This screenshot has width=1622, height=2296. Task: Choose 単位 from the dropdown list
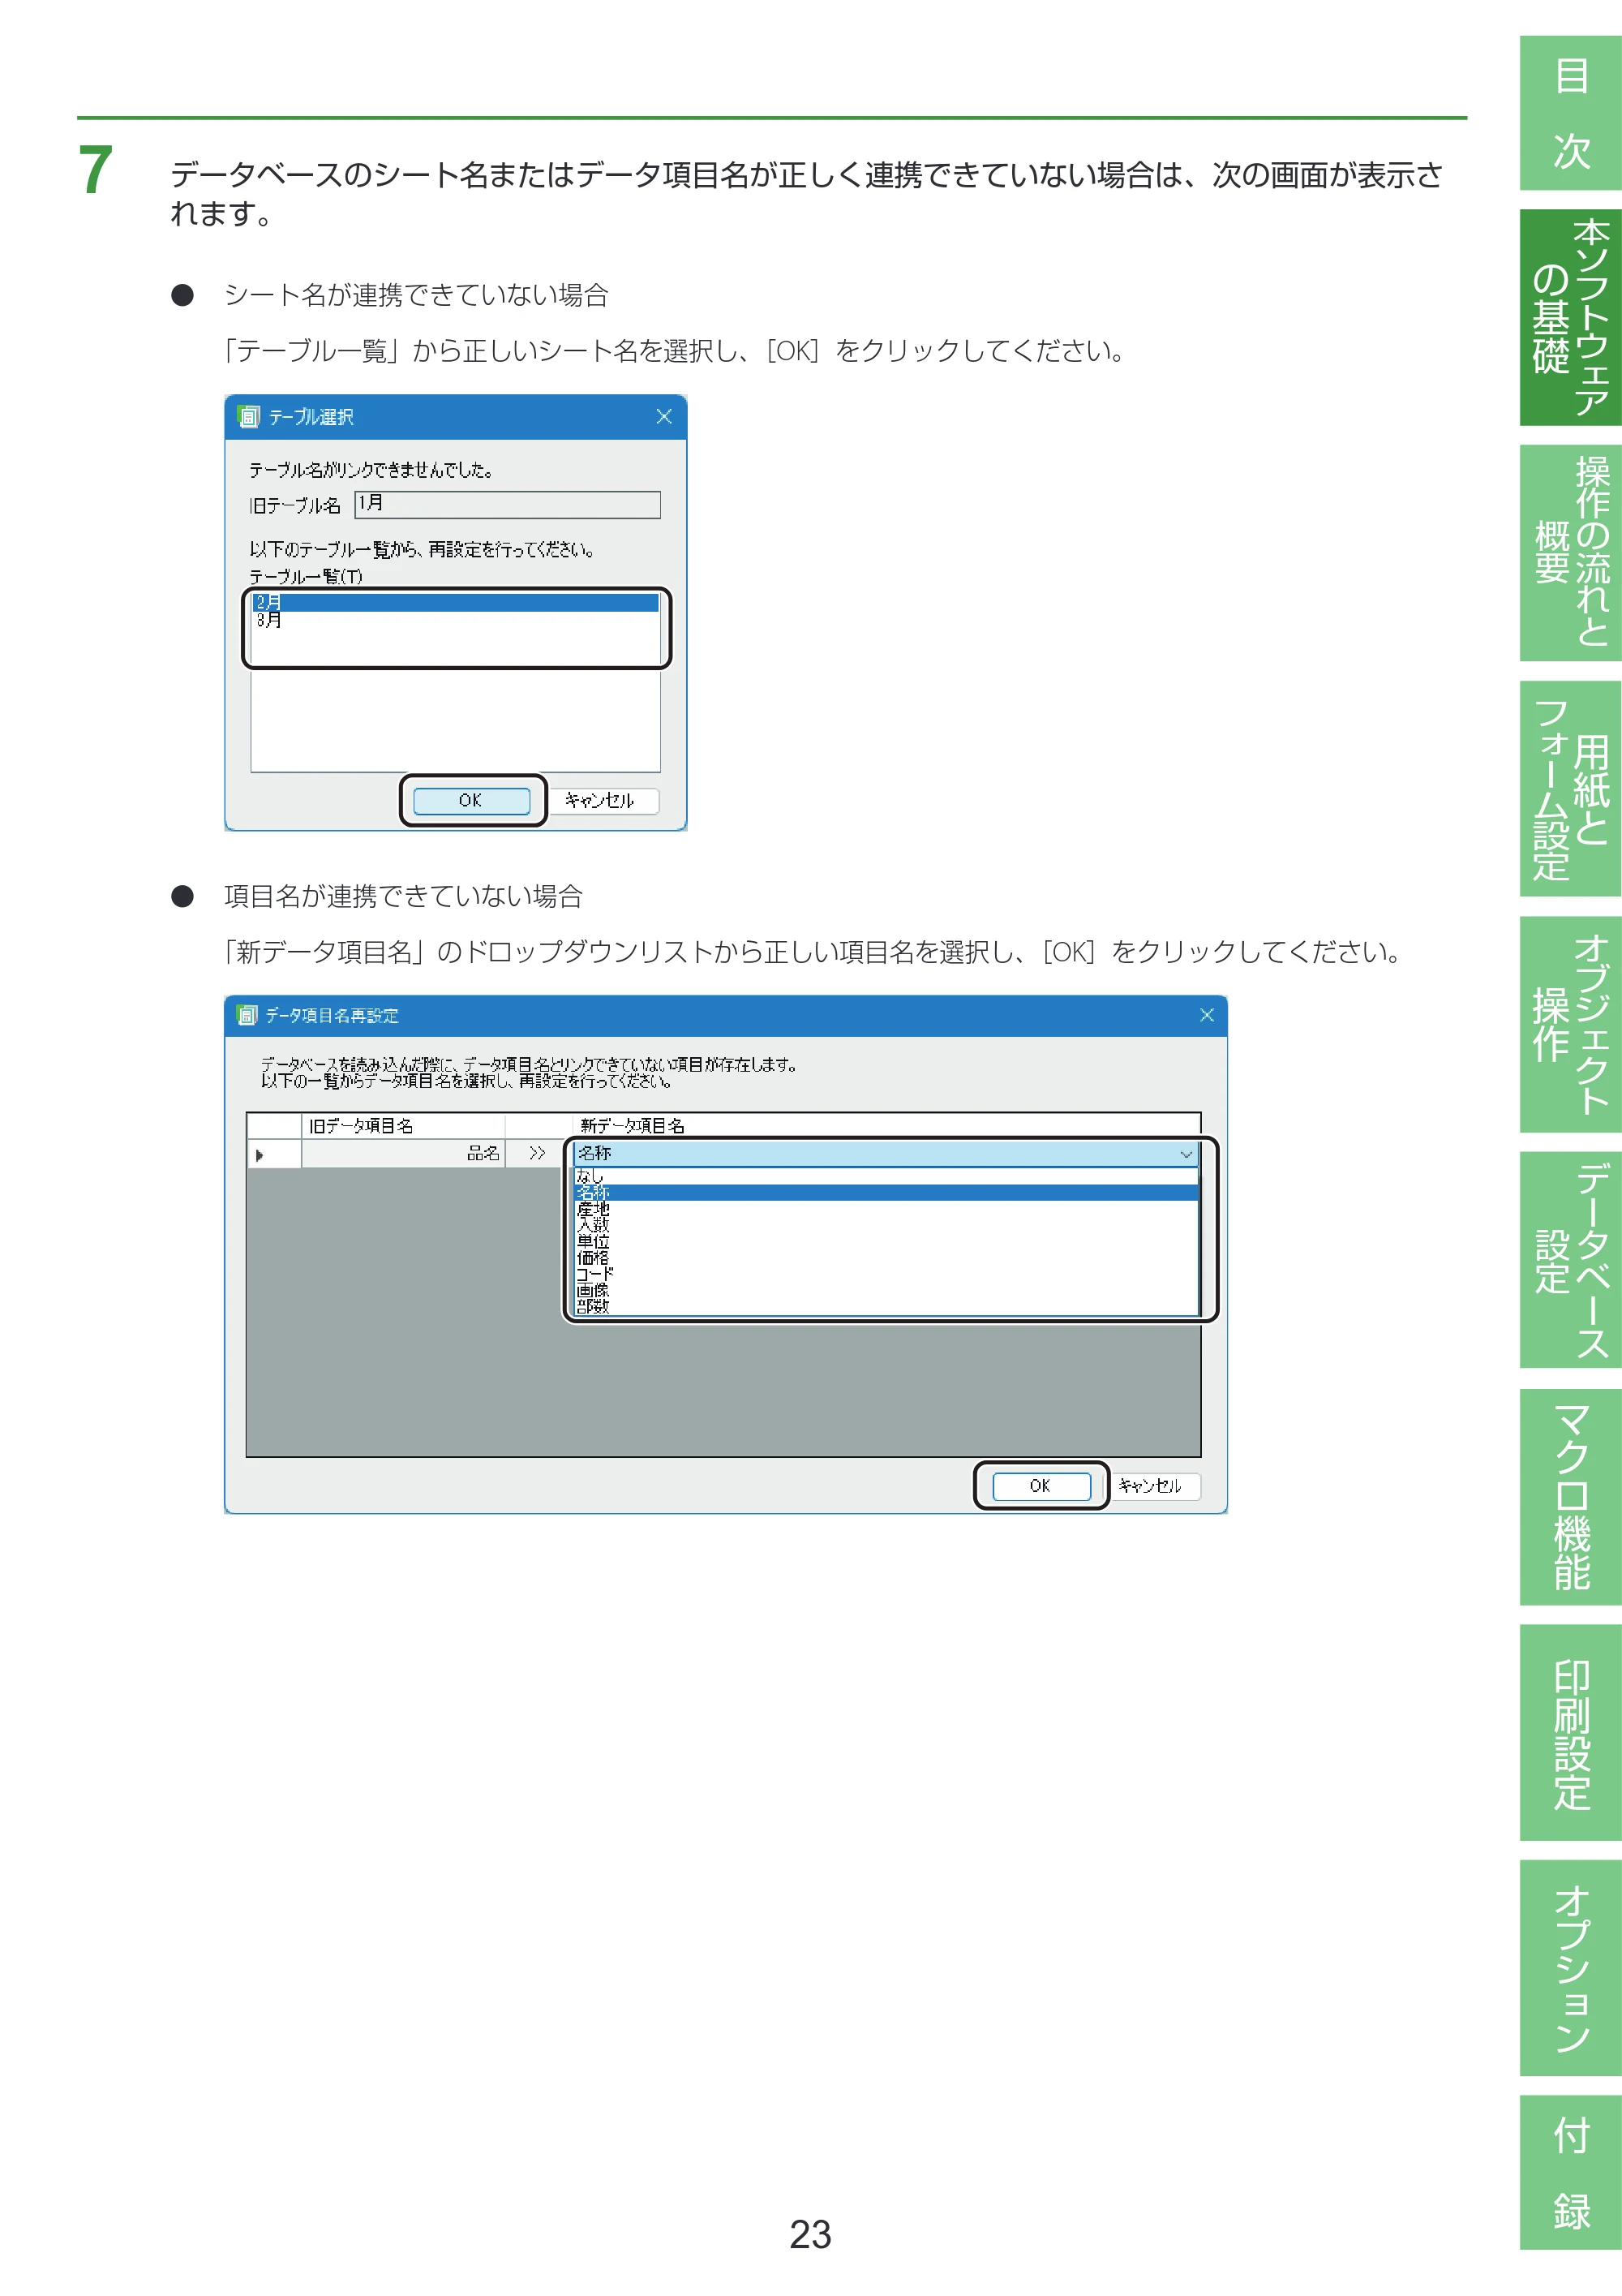pyautogui.click(x=886, y=1241)
